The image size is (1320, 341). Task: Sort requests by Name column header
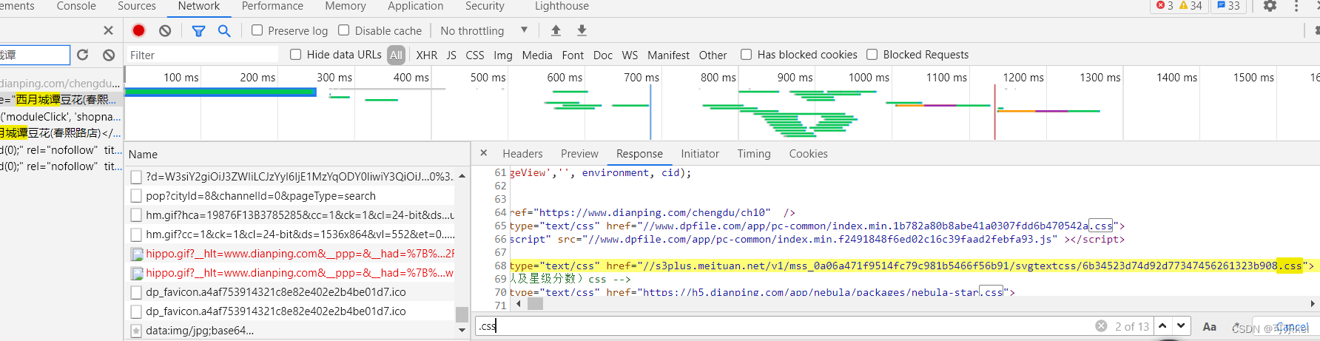tap(143, 154)
